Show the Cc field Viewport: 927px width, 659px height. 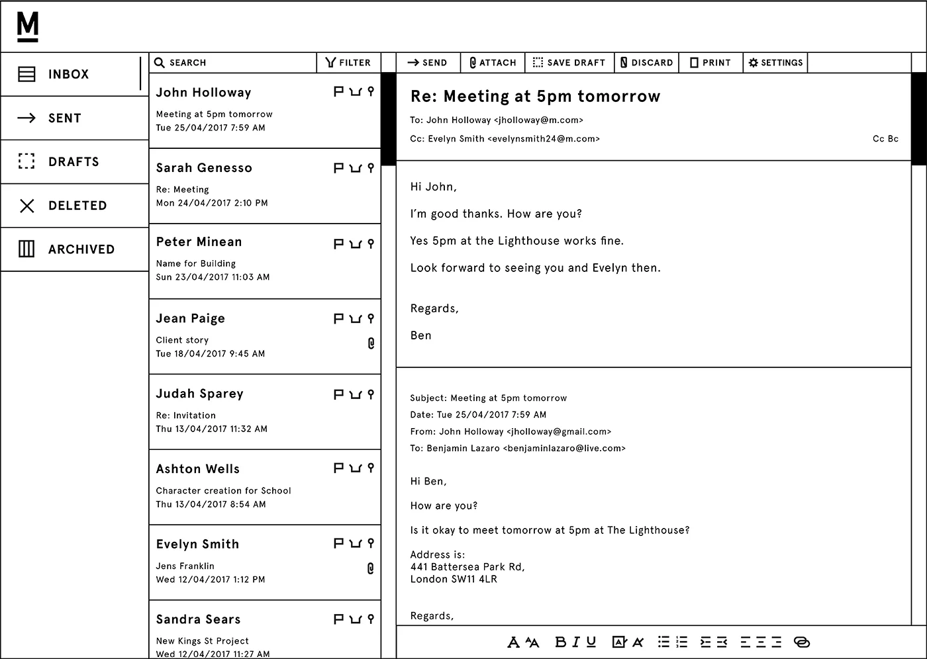(x=879, y=139)
